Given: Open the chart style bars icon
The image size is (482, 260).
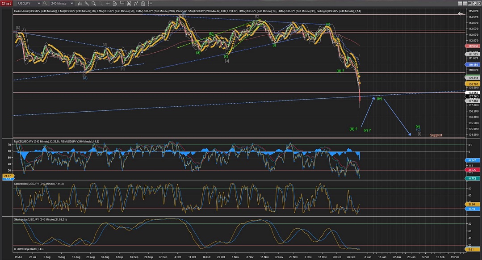Looking at the screenshot, I should [x=80, y=4].
